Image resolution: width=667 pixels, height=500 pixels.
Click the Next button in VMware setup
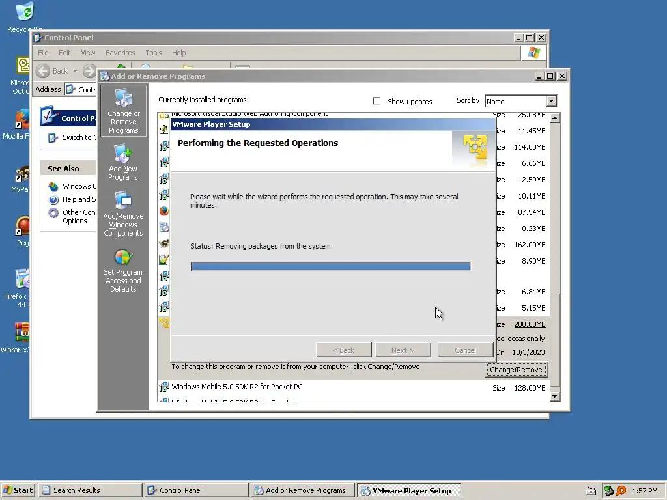point(403,350)
